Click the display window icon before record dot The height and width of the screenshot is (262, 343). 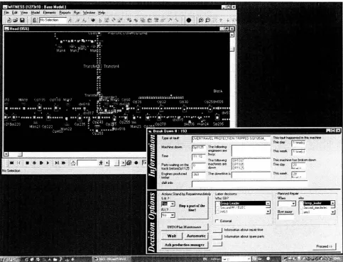click(x=129, y=163)
